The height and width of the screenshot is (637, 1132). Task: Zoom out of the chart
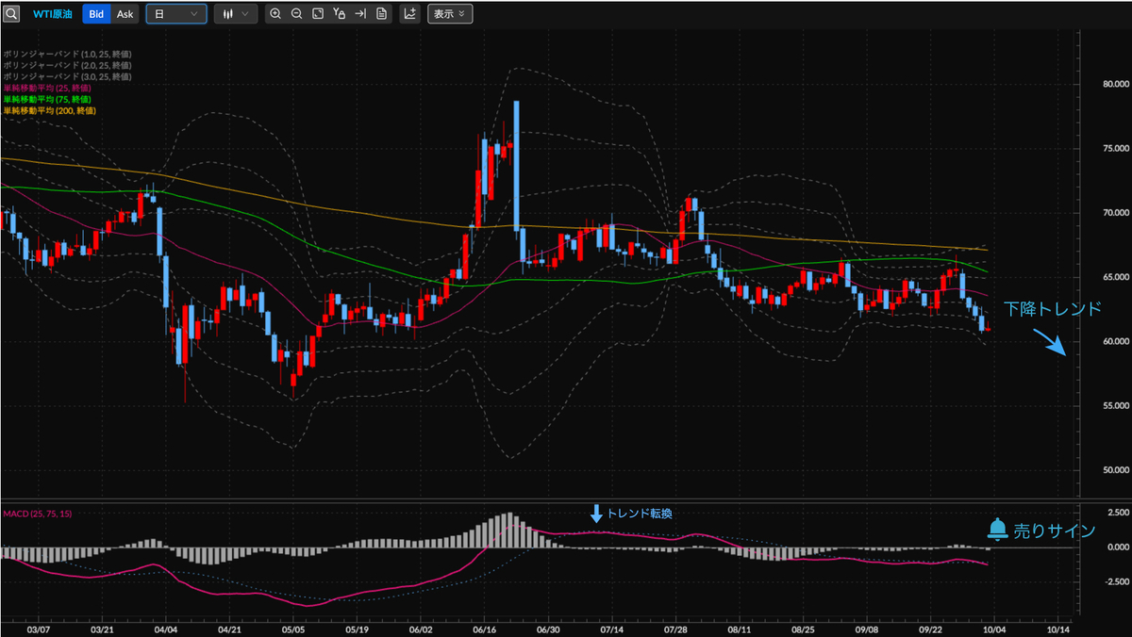[296, 14]
